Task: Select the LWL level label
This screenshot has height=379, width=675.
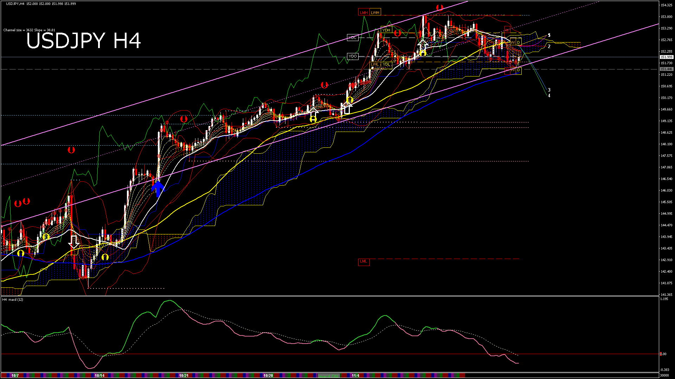Action: point(375,65)
